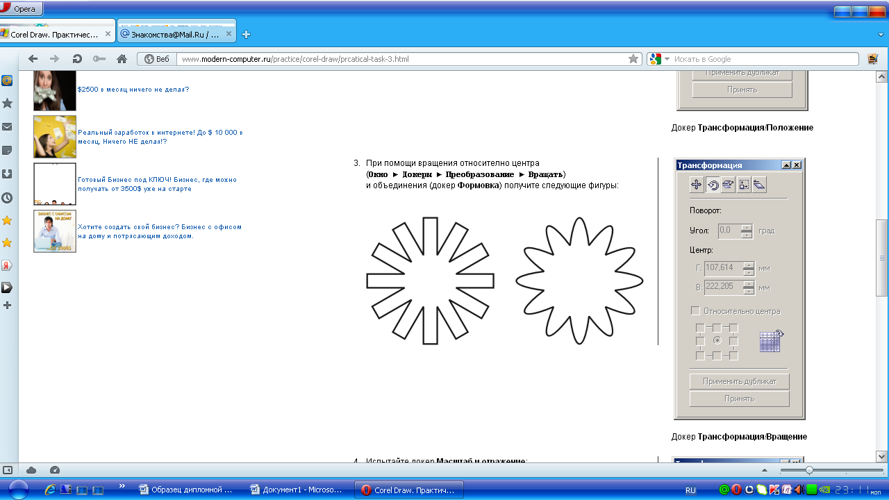889x500 pixels.
Task: Open the History clock panel in sidebar
Action: (x=8, y=198)
